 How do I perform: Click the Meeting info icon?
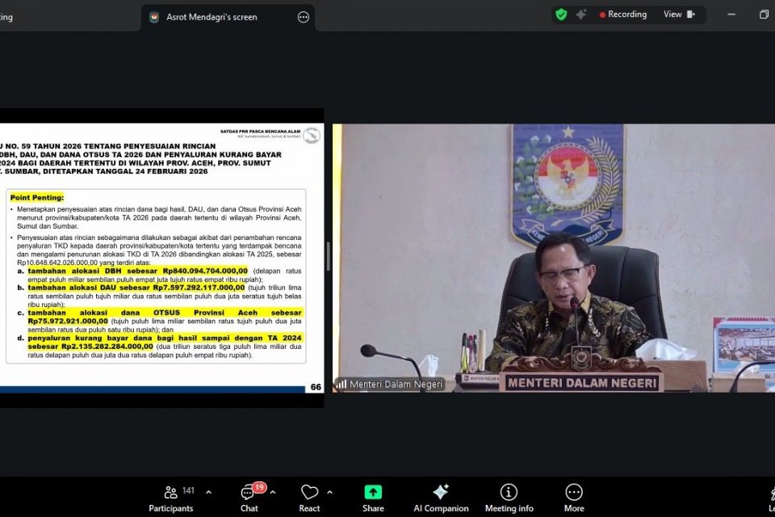509,492
